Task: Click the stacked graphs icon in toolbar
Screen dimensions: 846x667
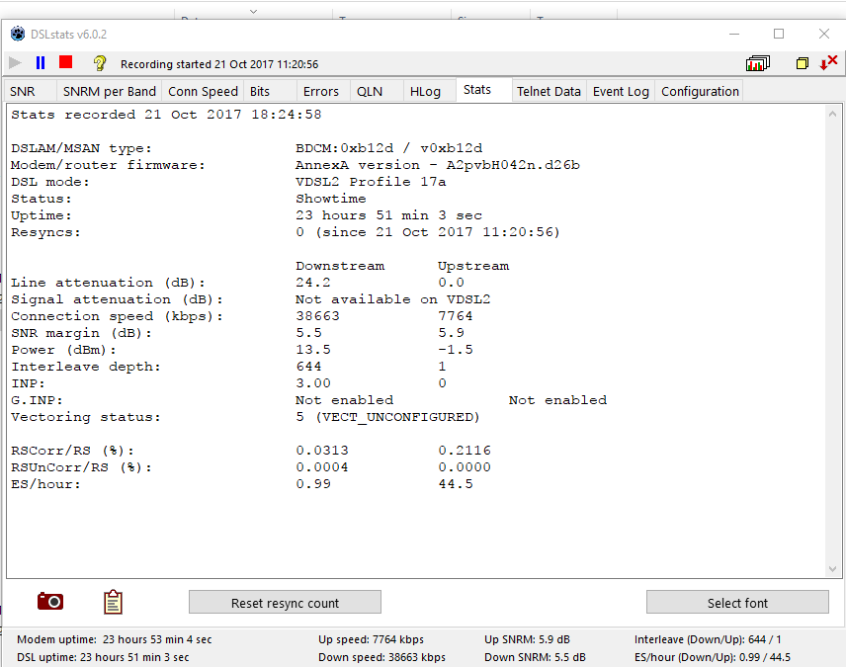Action: 758,63
